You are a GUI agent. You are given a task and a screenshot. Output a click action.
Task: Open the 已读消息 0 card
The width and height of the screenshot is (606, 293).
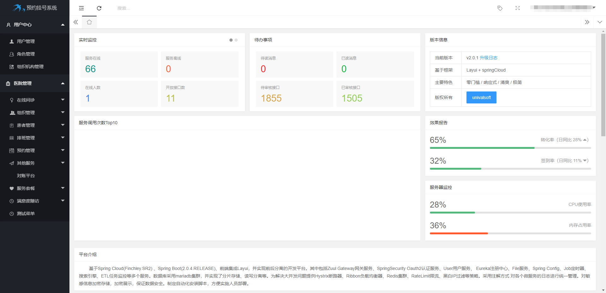coord(375,64)
